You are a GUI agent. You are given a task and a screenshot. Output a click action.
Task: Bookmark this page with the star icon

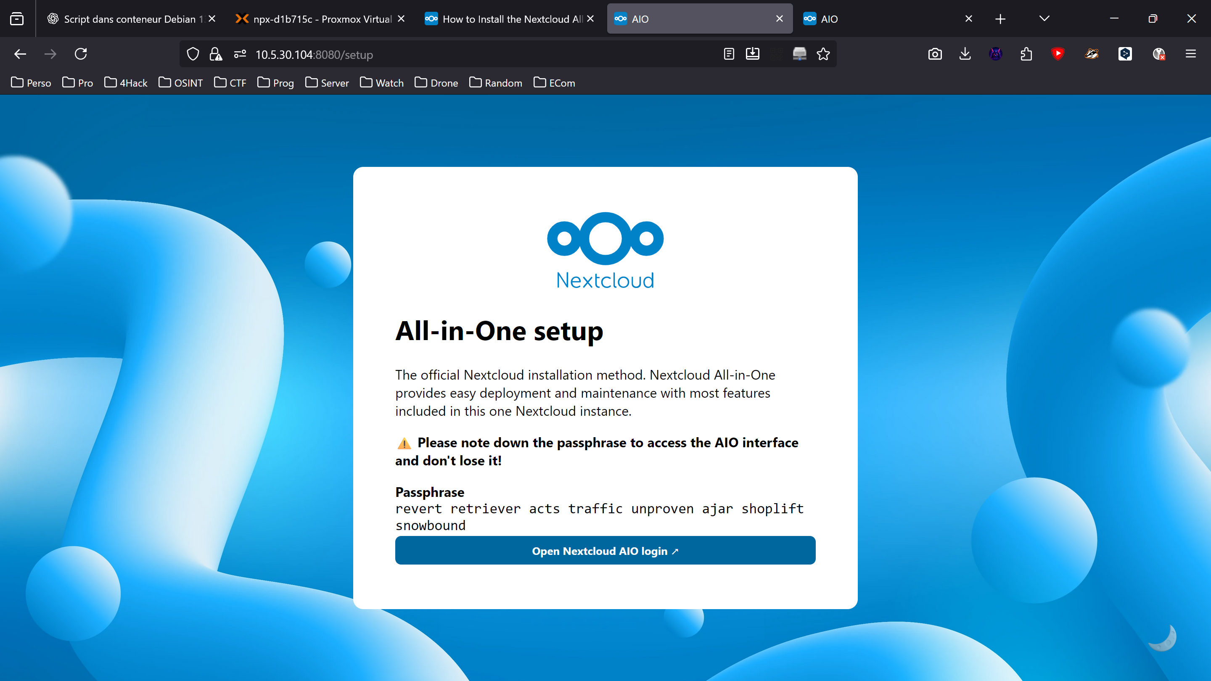[823, 54]
